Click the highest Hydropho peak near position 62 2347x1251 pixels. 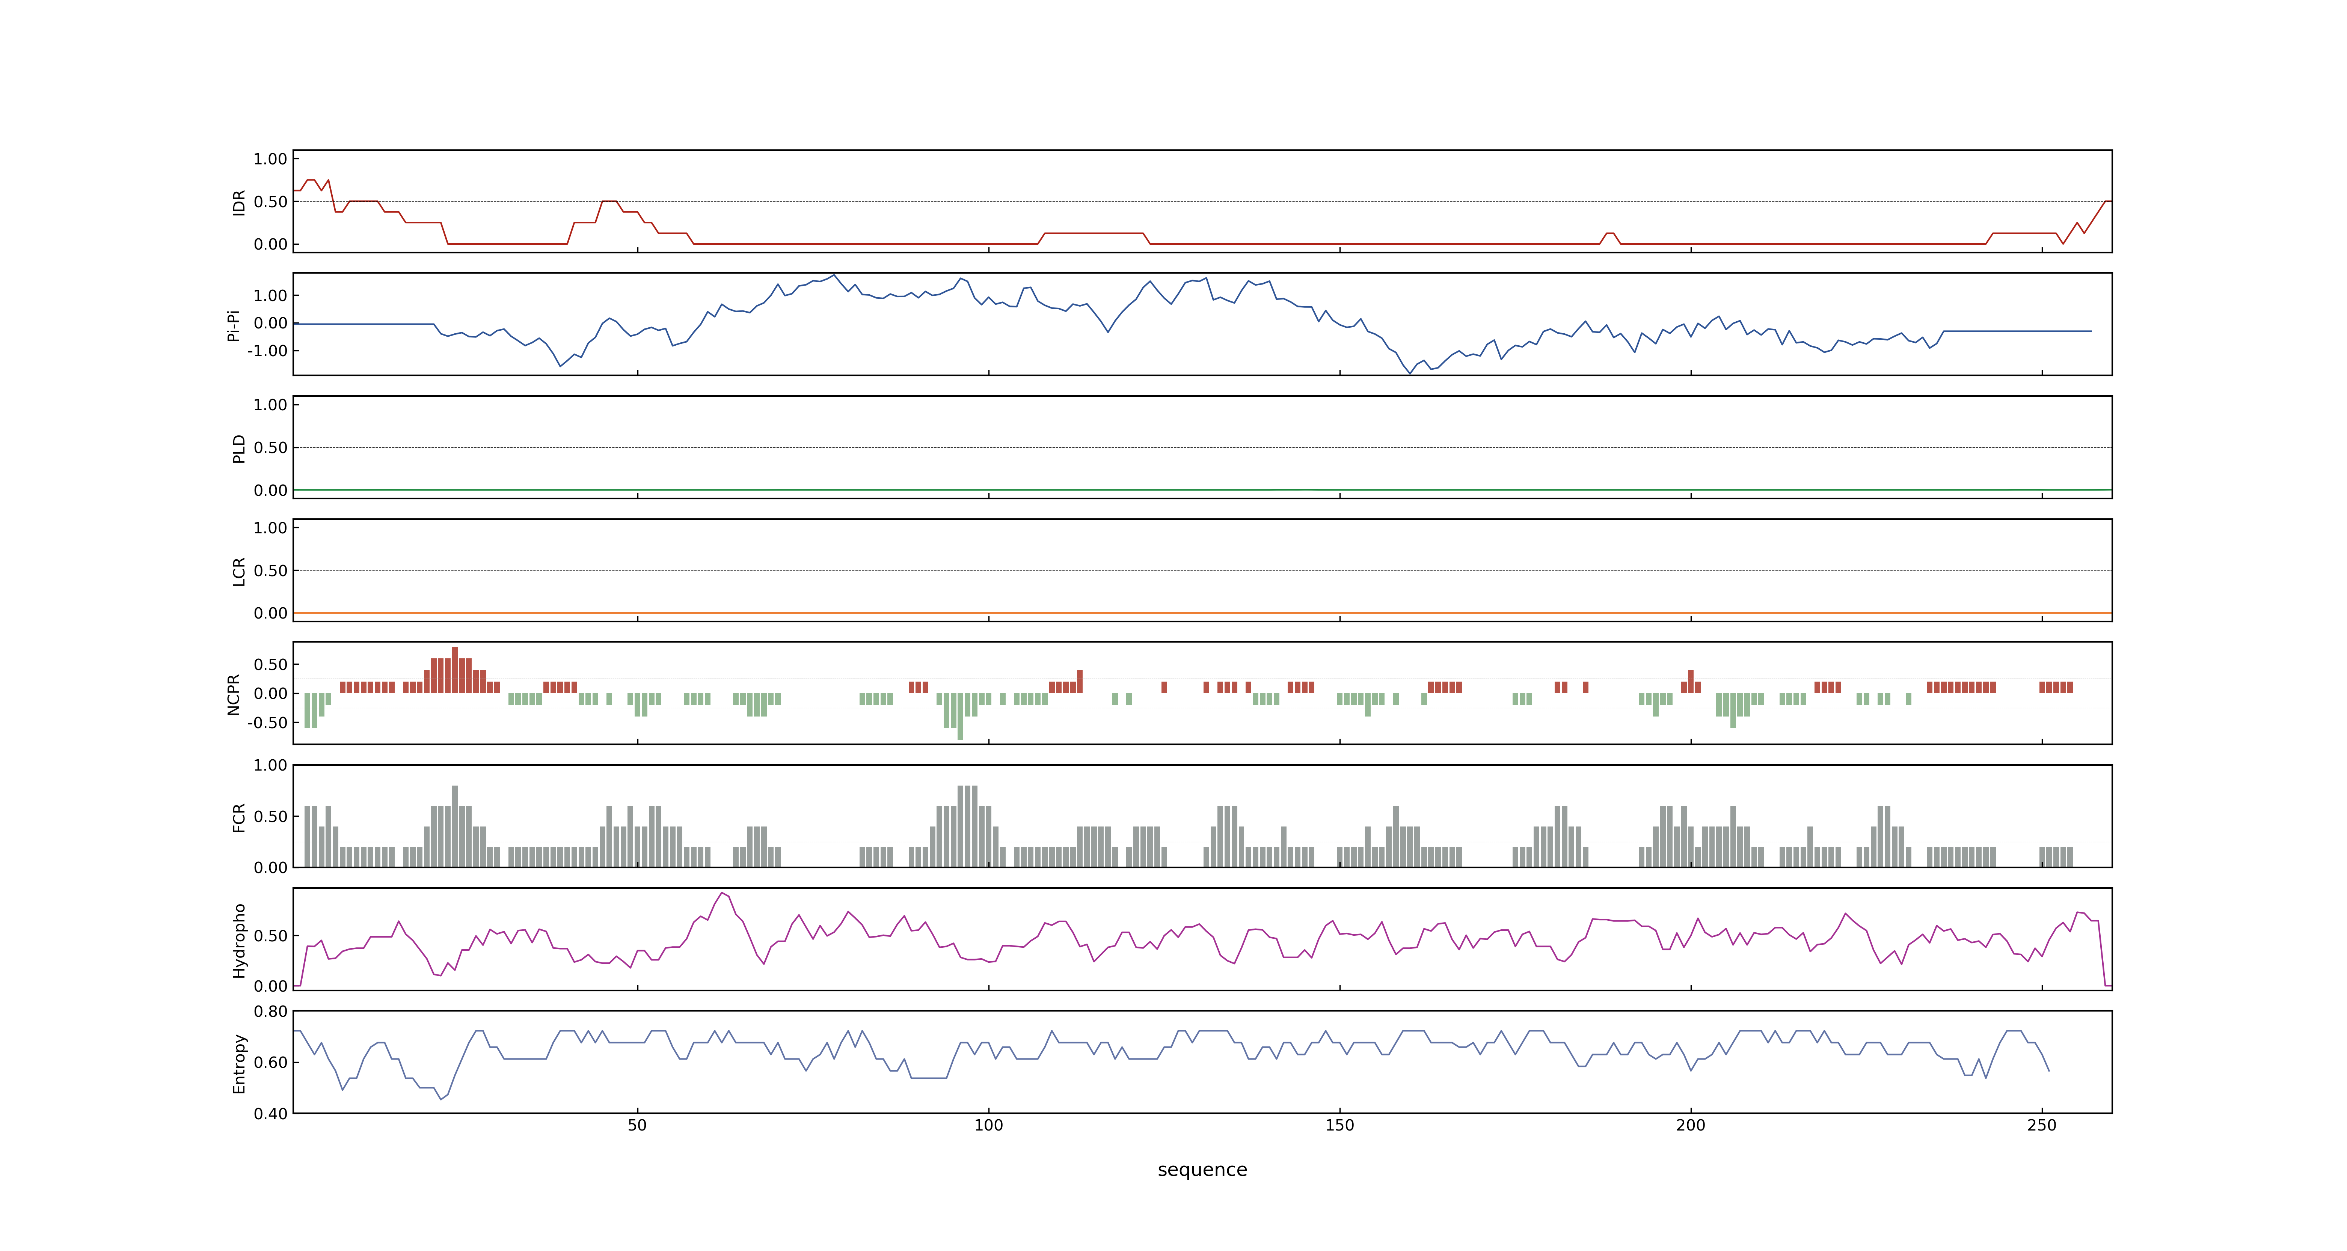pos(722,893)
